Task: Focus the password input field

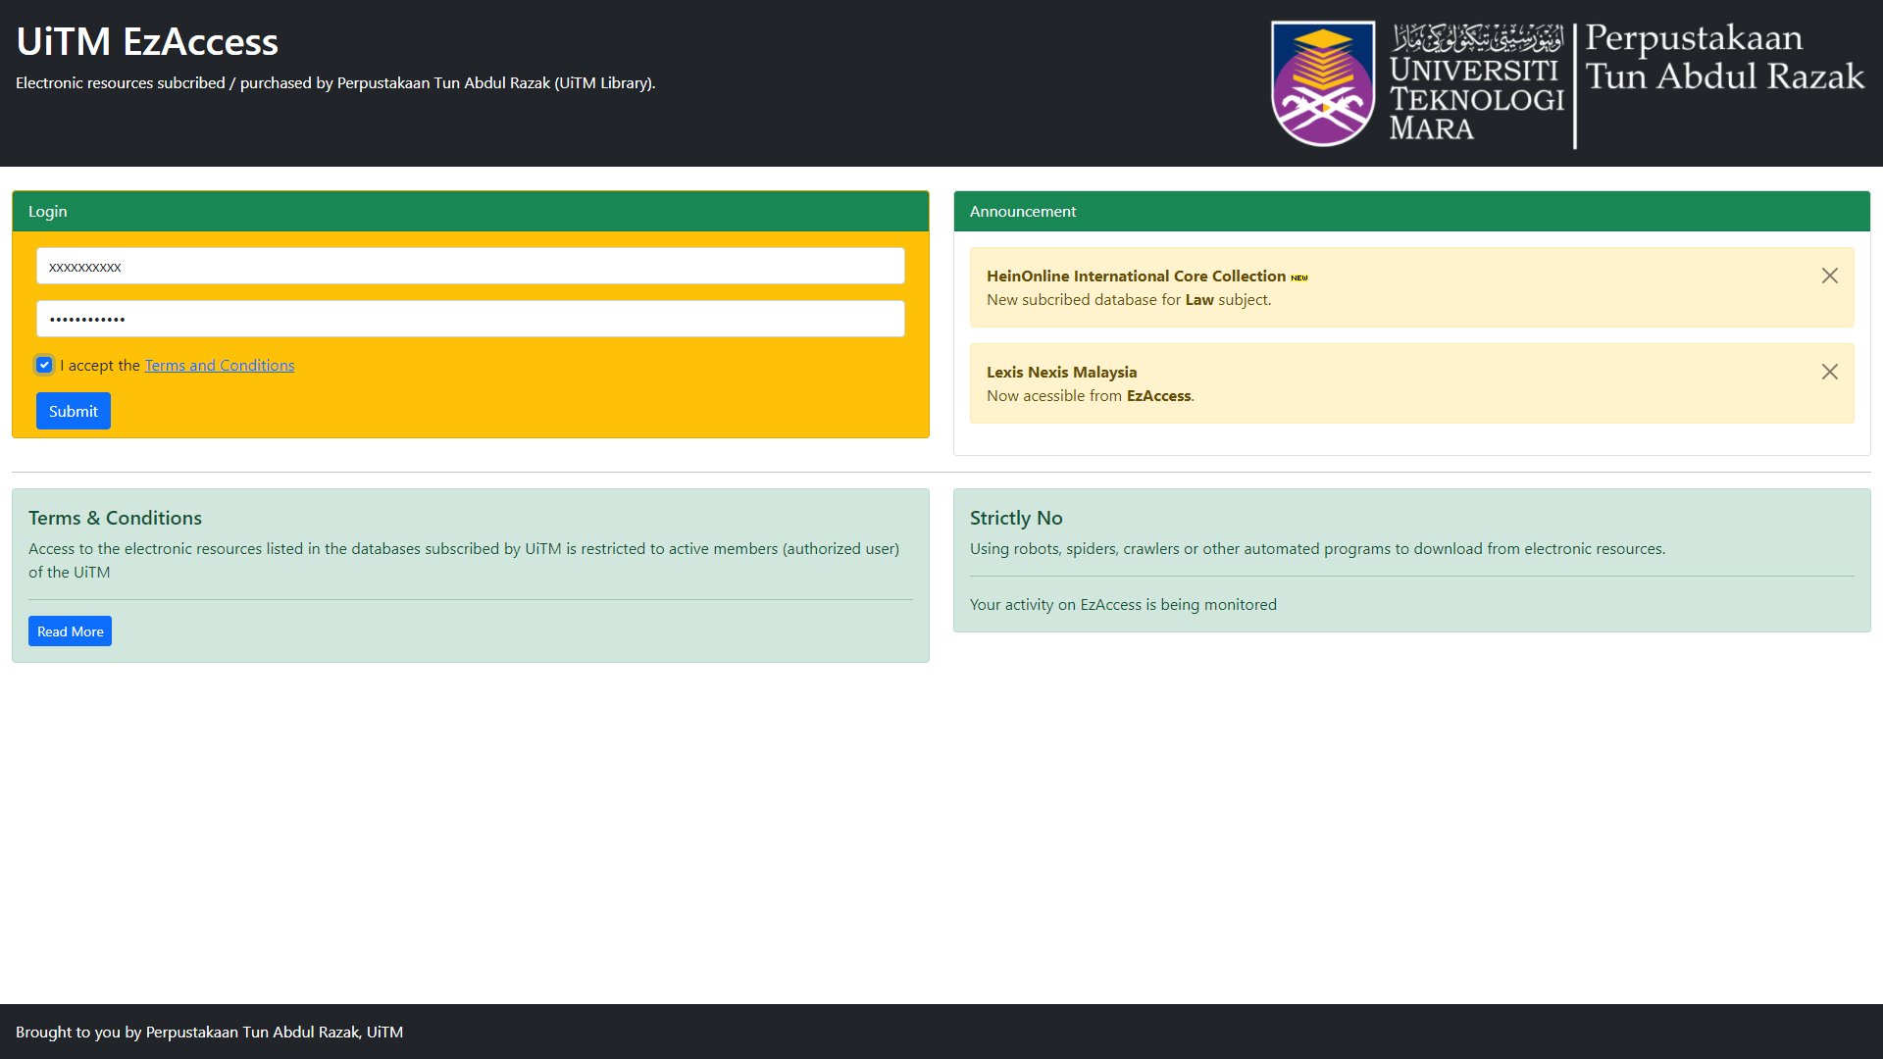Action: (x=471, y=319)
